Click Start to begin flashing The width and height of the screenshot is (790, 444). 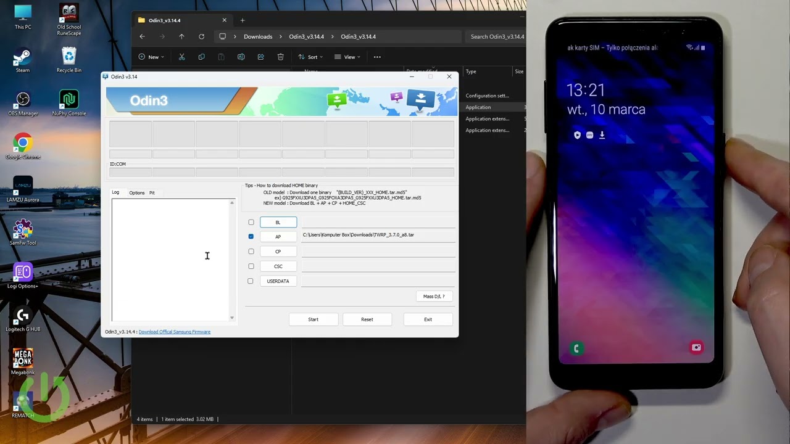tap(314, 319)
